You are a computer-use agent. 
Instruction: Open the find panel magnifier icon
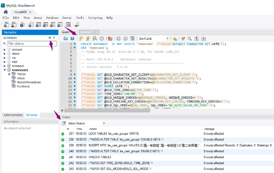coord(190,38)
